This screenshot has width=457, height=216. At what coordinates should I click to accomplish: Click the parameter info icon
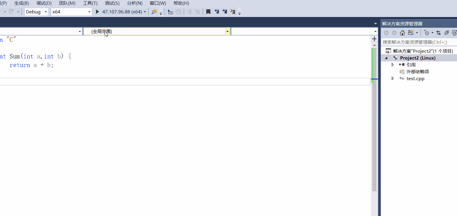[x=178, y=12]
